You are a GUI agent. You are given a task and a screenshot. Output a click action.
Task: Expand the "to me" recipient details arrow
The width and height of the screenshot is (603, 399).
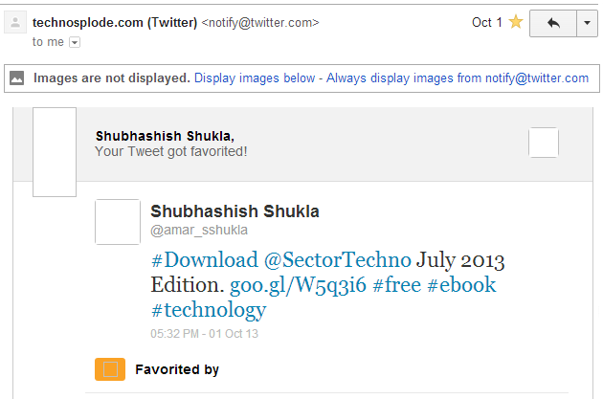pos(75,42)
